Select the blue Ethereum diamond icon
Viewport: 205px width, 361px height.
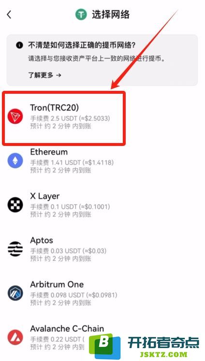[x=15, y=160]
